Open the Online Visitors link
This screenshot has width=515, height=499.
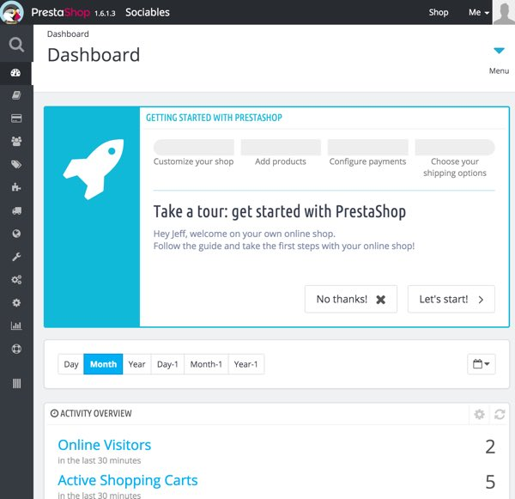click(x=105, y=445)
